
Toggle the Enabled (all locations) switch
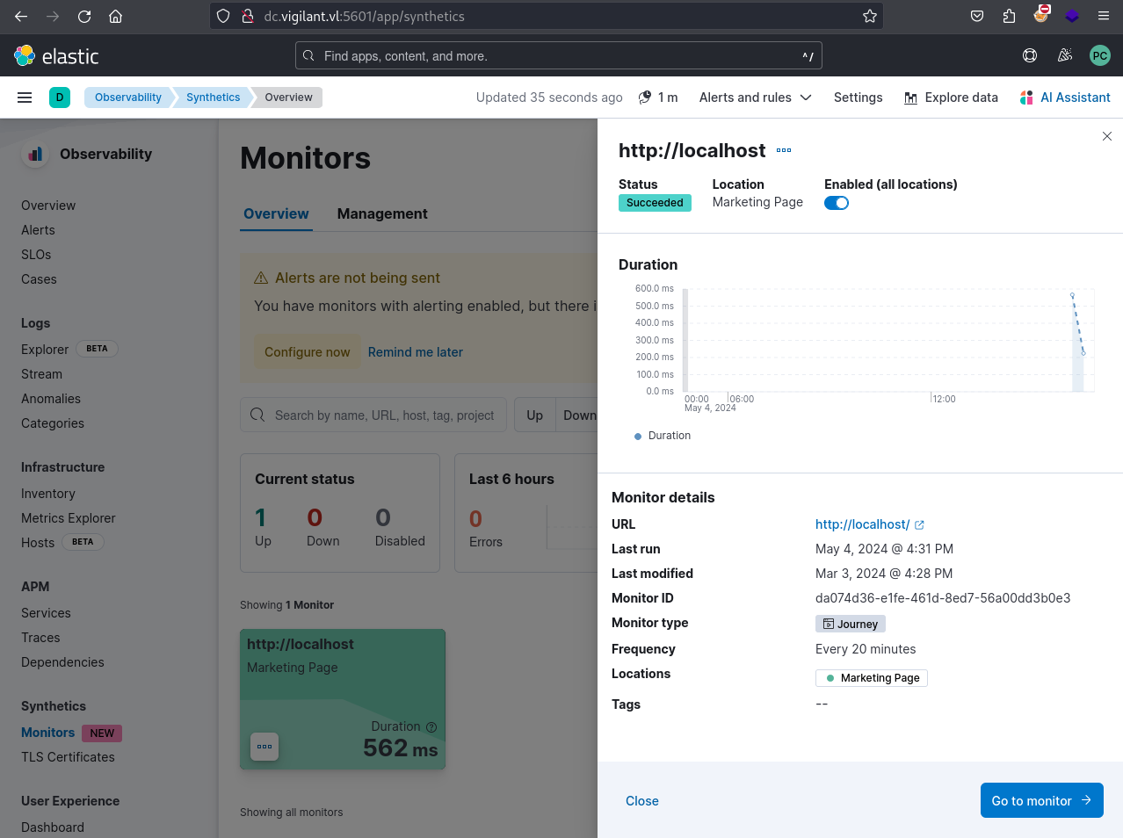click(837, 203)
